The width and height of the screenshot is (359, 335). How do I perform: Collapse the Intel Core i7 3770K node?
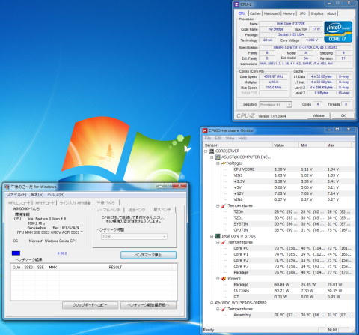coord(212,236)
